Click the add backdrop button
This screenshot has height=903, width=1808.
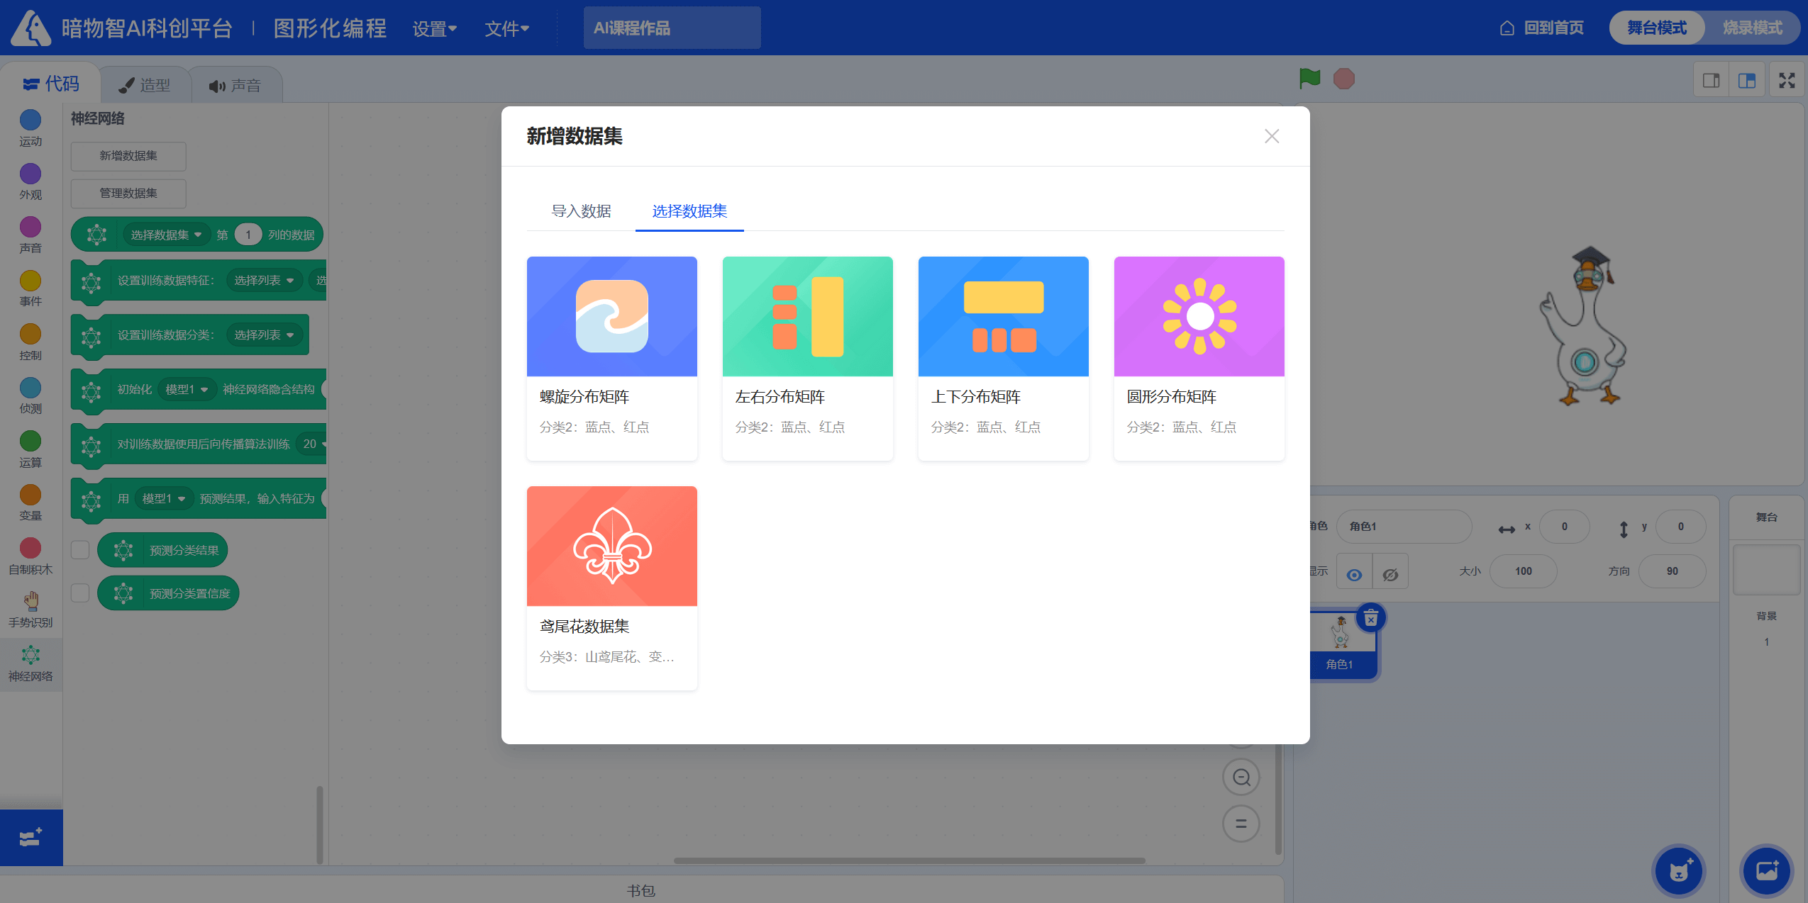[1767, 871]
